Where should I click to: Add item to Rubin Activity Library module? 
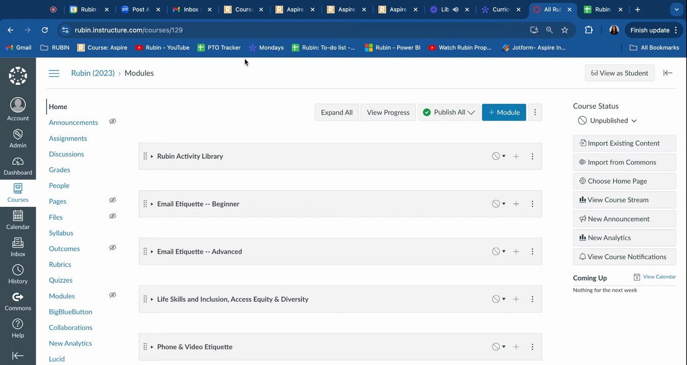tap(516, 157)
